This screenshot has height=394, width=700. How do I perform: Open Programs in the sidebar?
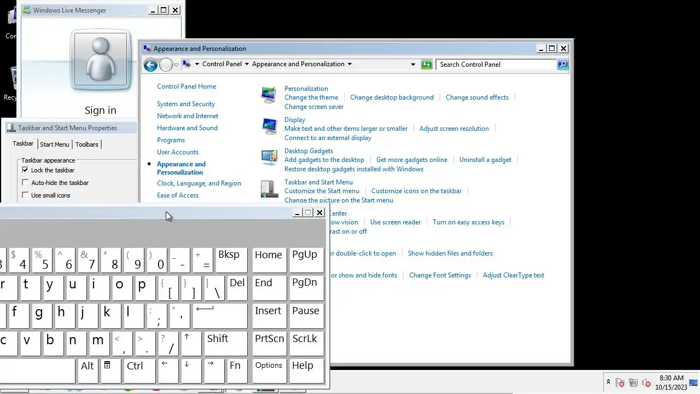click(x=171, y=140)
